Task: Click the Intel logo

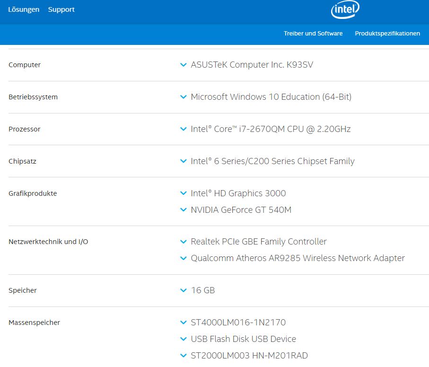Action: (345, 9)
